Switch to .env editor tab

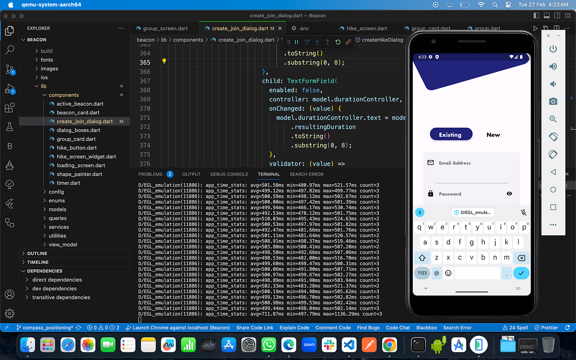click(303, 28)
